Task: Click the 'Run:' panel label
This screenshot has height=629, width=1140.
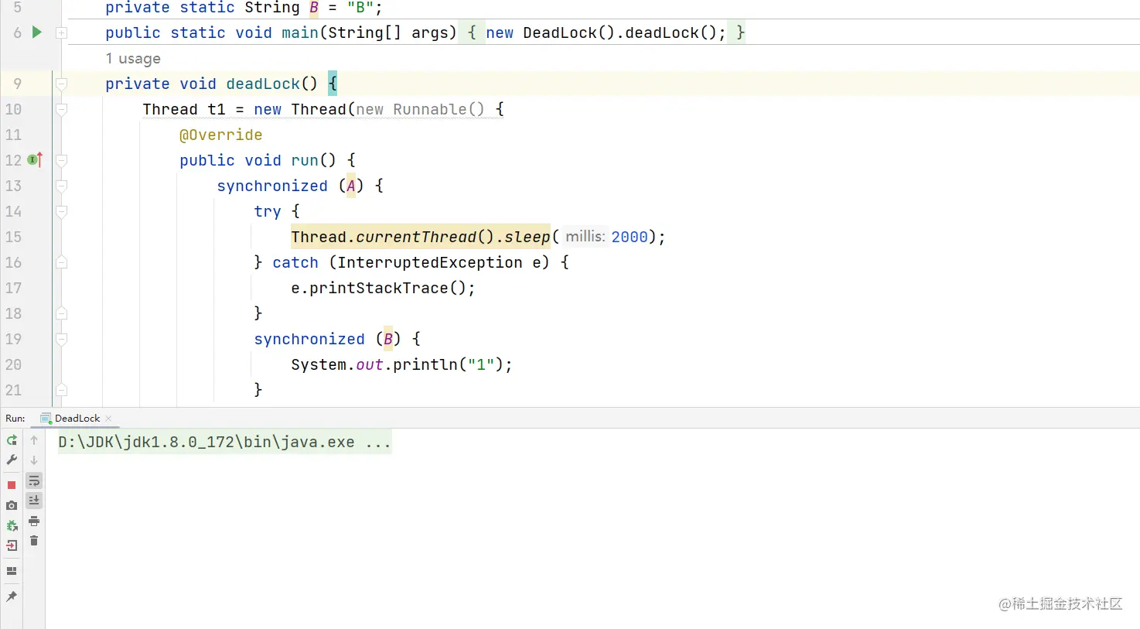Action: [15, 419]
